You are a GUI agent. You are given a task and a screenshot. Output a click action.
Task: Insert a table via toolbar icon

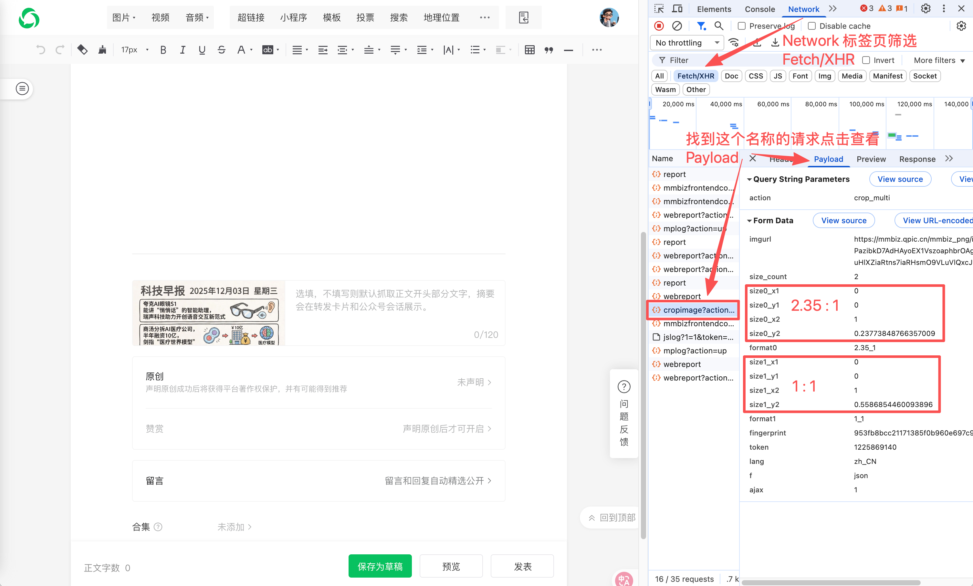(529, 50)
